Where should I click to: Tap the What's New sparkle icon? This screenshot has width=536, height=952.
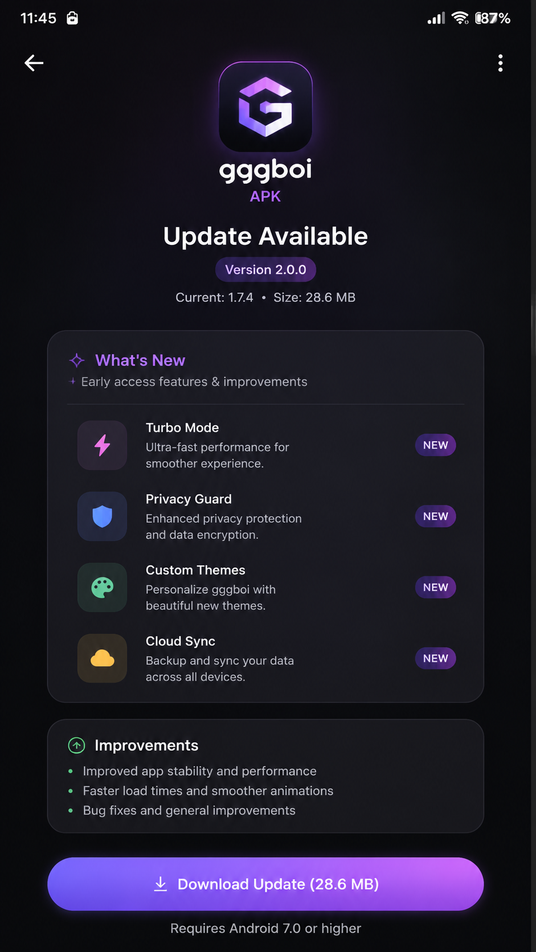[x=77, y=360]
